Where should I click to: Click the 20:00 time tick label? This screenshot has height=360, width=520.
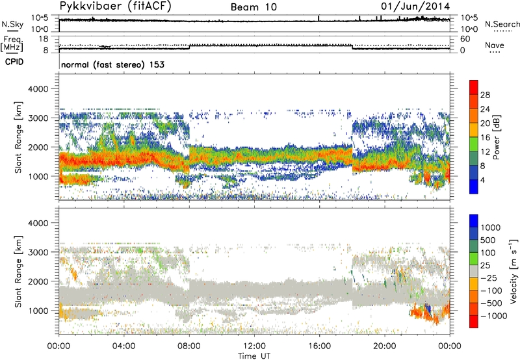point(385,346)
